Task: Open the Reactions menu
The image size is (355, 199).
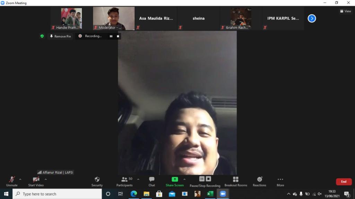Action: (259, 181)
